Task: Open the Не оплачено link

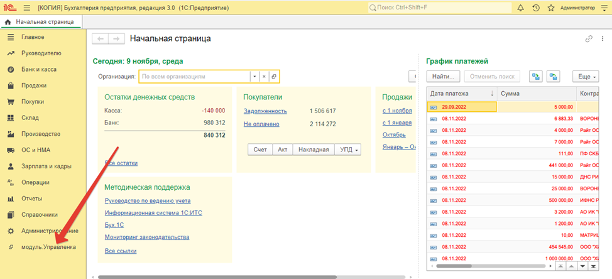Action: [261, 124]
